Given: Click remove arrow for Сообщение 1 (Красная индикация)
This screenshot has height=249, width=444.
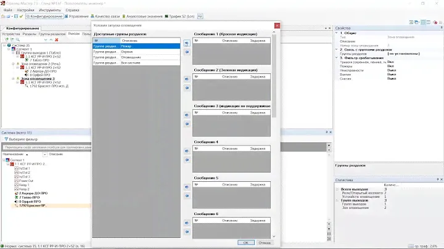Looking at the screenshot, I should point(187,52).
